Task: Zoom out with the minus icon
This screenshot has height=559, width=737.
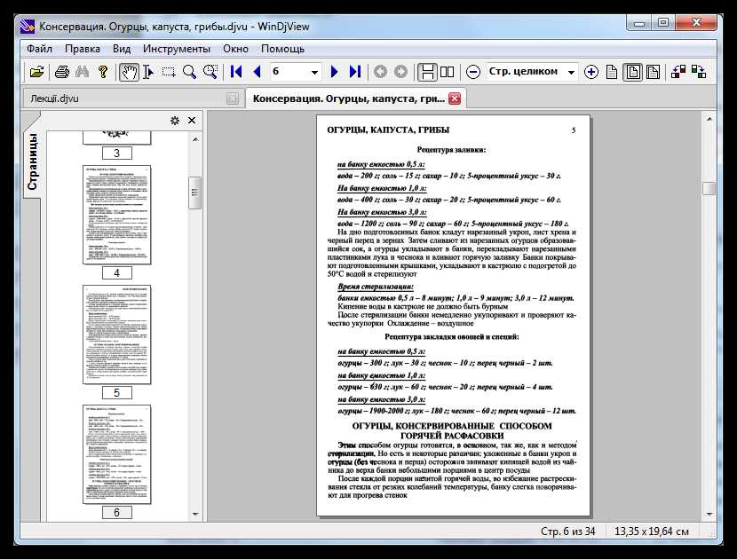Action: click(x=473, y=72)
